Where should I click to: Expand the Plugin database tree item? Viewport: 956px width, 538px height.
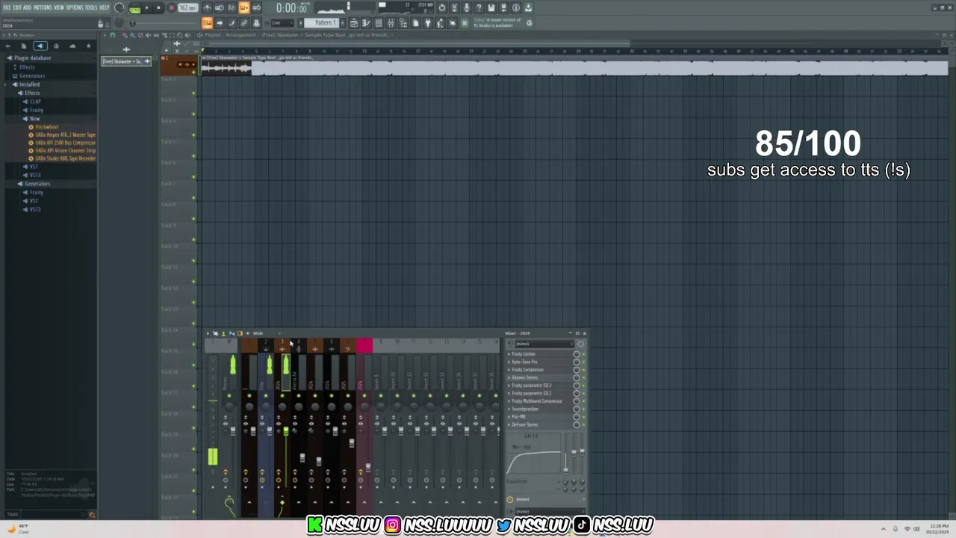pos(31,58)
